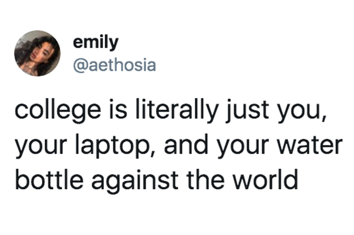Screen dimensions: 354x235
Task: Click the @aethosia handle
Action: (114, 66)
